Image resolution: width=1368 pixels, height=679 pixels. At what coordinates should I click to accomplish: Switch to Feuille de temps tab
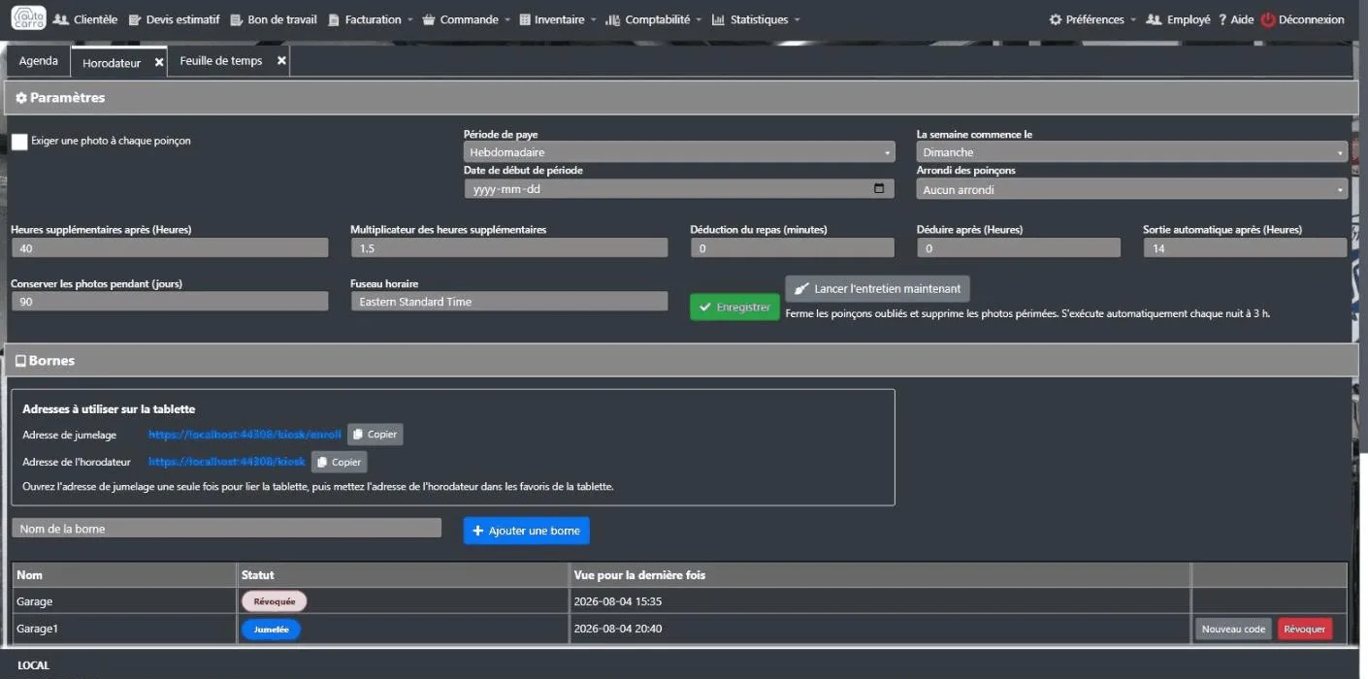pyautogui.click(x=221, y=60)
